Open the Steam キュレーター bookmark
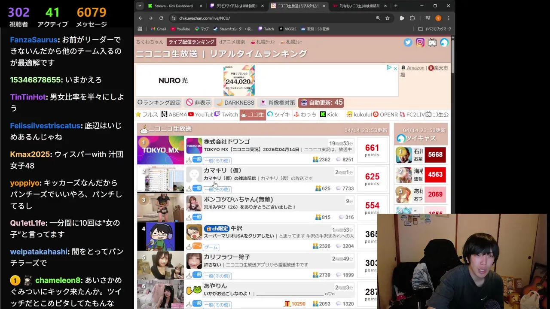This screenshot has height=309, width=550. [233, 29]
